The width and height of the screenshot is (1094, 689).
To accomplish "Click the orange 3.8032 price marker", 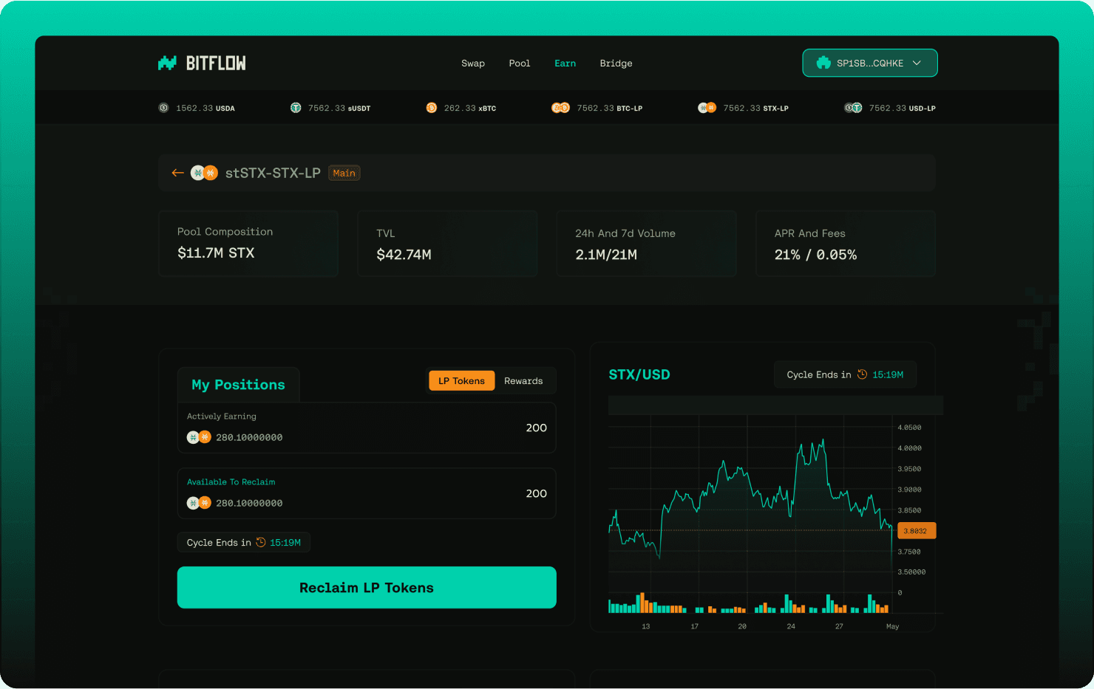I will (916, 530).
